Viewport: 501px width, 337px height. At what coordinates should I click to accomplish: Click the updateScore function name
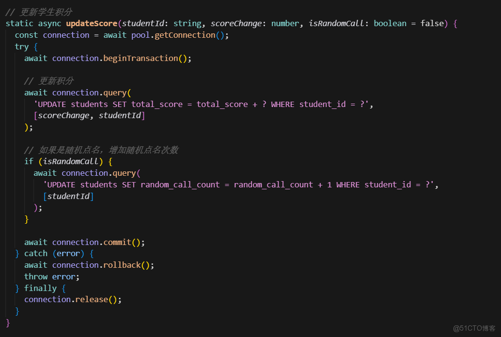[92, 24]
